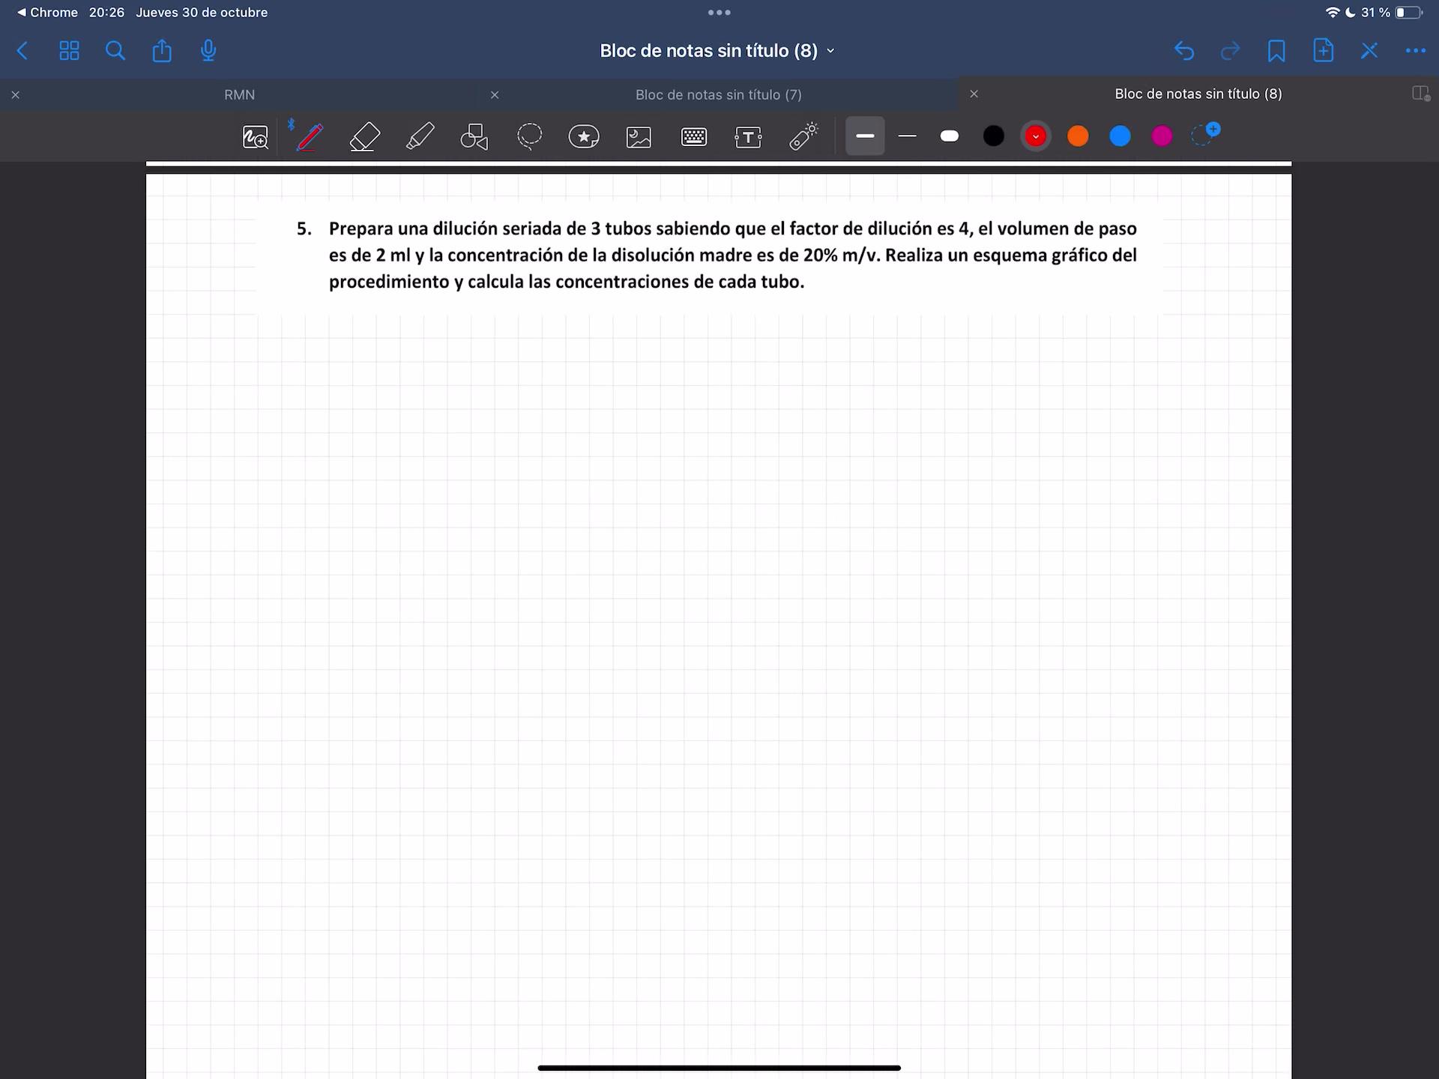Expand the notebook title dropdown
Viewport: 1439px width, 1079px height.
point(830,51)
